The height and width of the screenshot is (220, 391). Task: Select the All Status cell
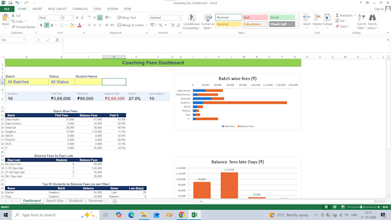pyautogui.click(x=62, y=82)
